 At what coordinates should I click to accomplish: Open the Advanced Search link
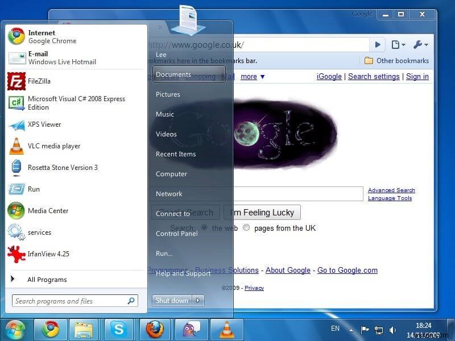tap(391, 190)
